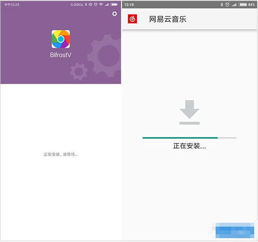
Task: Tap the Bluetooth icon in right status bar
Action: 222,5
